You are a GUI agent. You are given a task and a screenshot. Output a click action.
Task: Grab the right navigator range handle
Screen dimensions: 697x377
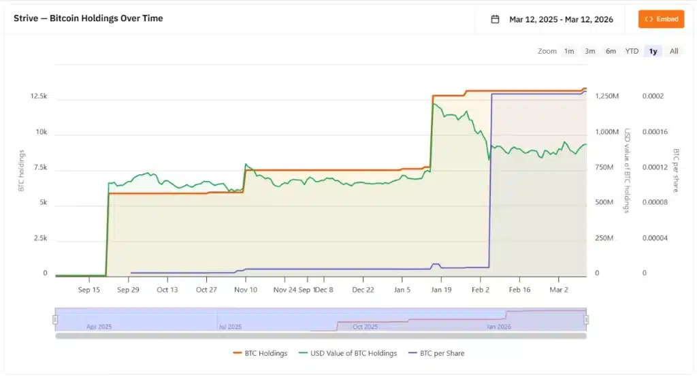tap(586, 320)
